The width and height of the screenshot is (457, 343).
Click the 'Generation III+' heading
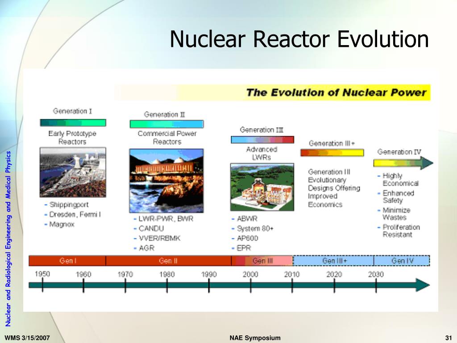(332, 143)
